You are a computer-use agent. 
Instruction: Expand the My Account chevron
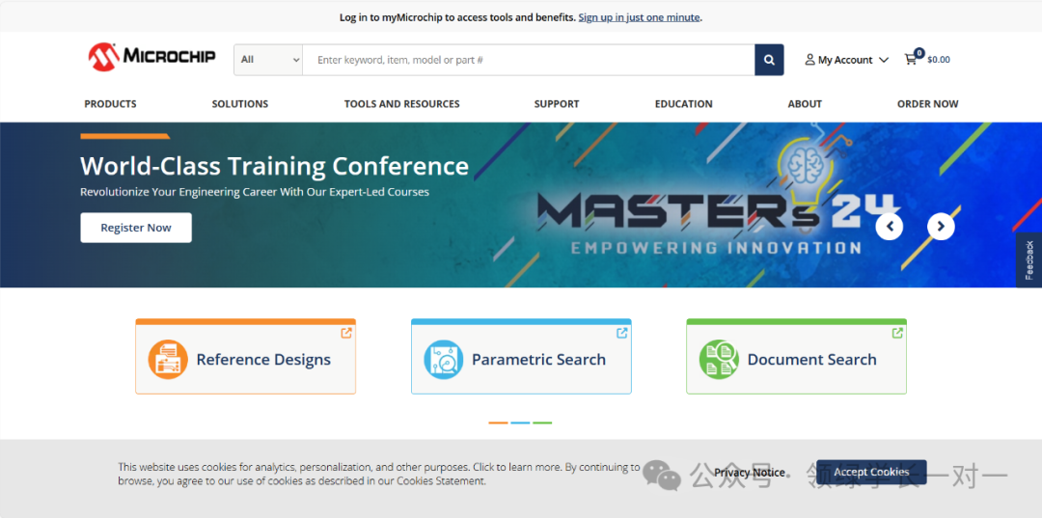883,60
